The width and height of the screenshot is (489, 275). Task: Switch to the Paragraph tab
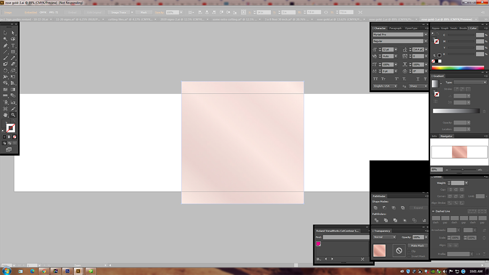point(395,28)
